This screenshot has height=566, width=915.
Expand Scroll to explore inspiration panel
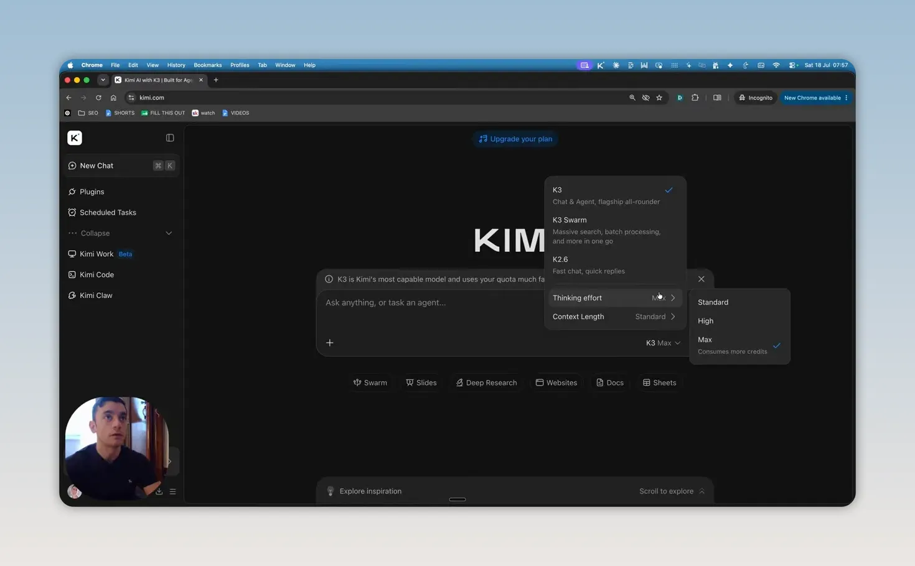click(x=672, y=491)
